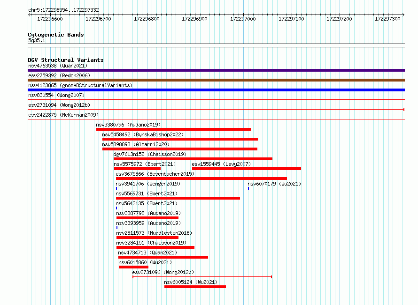The height and width of the screenshot is (305, 418).
Task: Select the red bar under nsv3387798
Action: (x=147, y=218)
